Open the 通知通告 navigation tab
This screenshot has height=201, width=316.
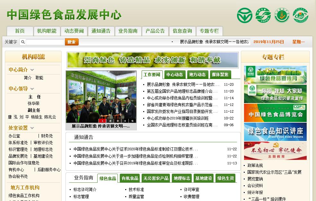(101, 31)
